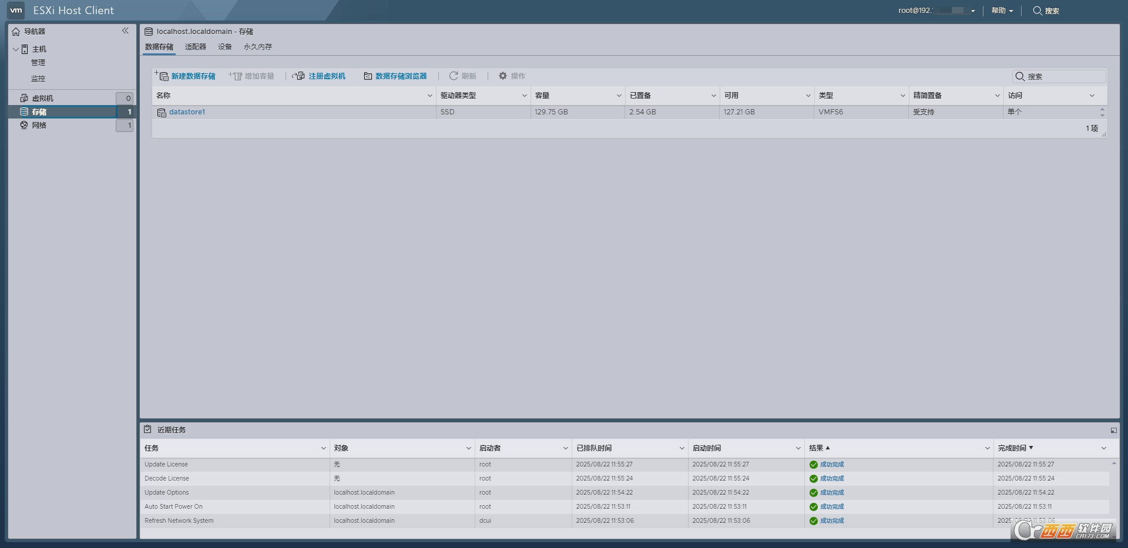Collapse the Host (主机) tree node
Image resolution: width=1128 pixels, height=548 pixels.
pos(16,49)
